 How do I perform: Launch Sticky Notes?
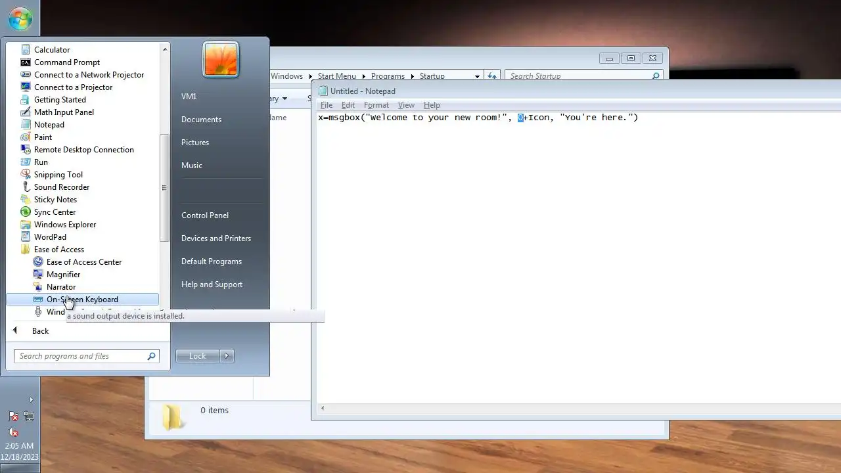(55, 200)
